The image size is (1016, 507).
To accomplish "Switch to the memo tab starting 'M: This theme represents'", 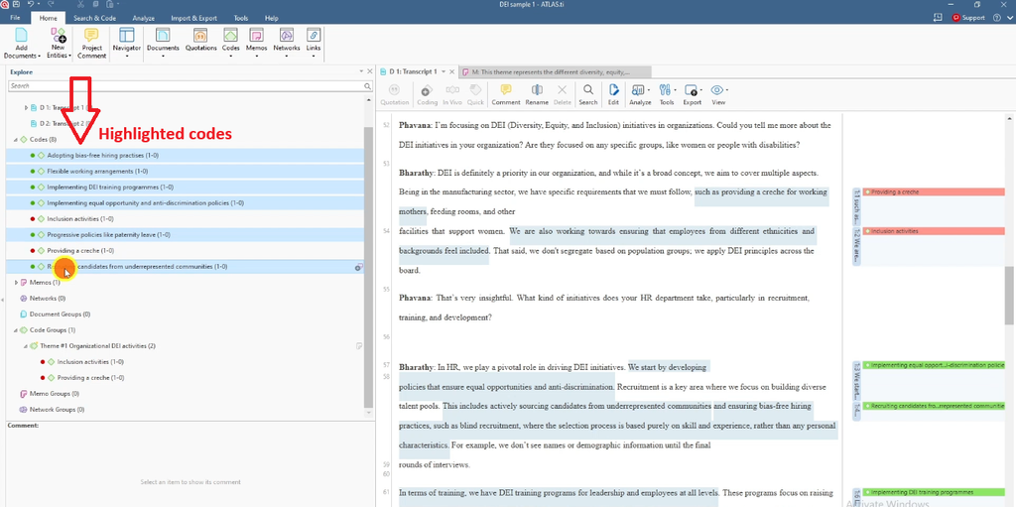I will click(x=555, y=71).
